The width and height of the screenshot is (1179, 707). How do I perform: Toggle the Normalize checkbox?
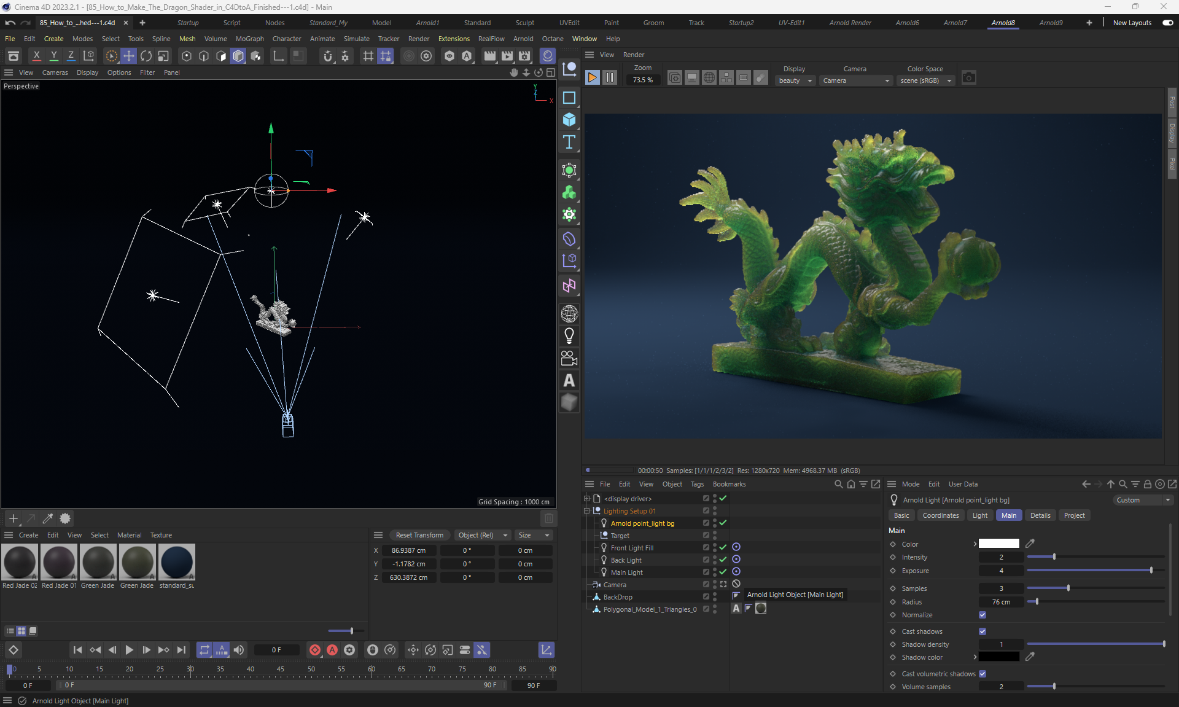pos(982,615)
